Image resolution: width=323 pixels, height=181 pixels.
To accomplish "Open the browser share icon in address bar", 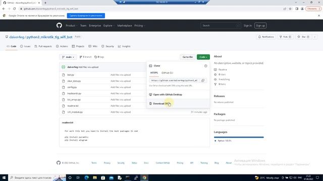I will tap(285, 9).
